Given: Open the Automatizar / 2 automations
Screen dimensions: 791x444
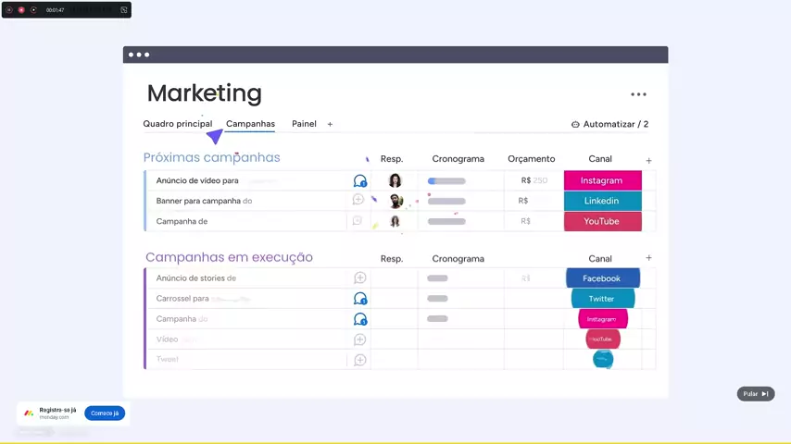Looking at the screenshot, I should [x=609, y=124].
